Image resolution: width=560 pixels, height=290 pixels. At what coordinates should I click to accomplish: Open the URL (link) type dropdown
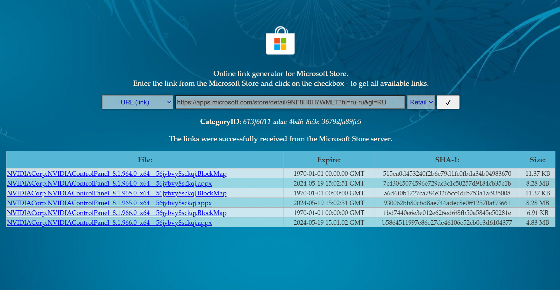coord(138,102)
